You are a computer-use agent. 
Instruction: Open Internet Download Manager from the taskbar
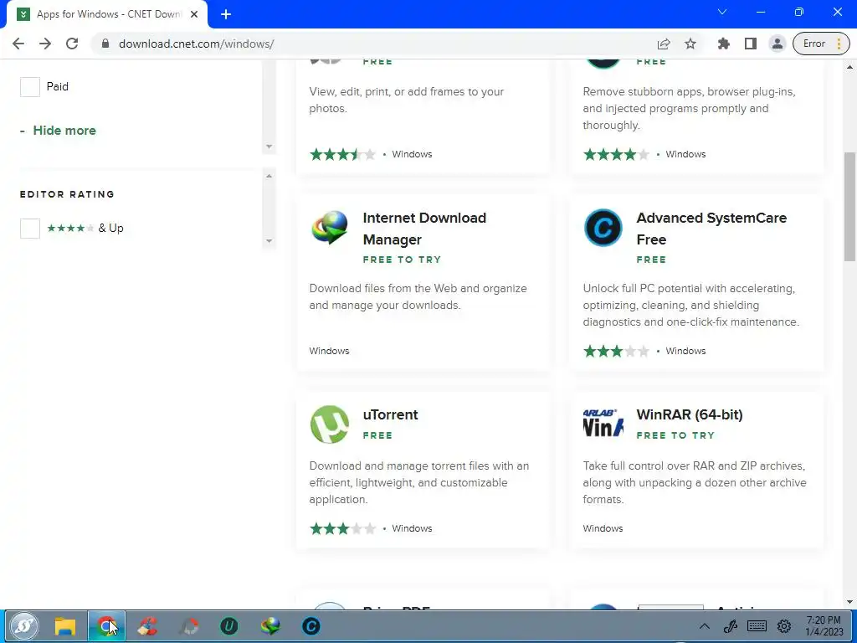click(270, 626)
